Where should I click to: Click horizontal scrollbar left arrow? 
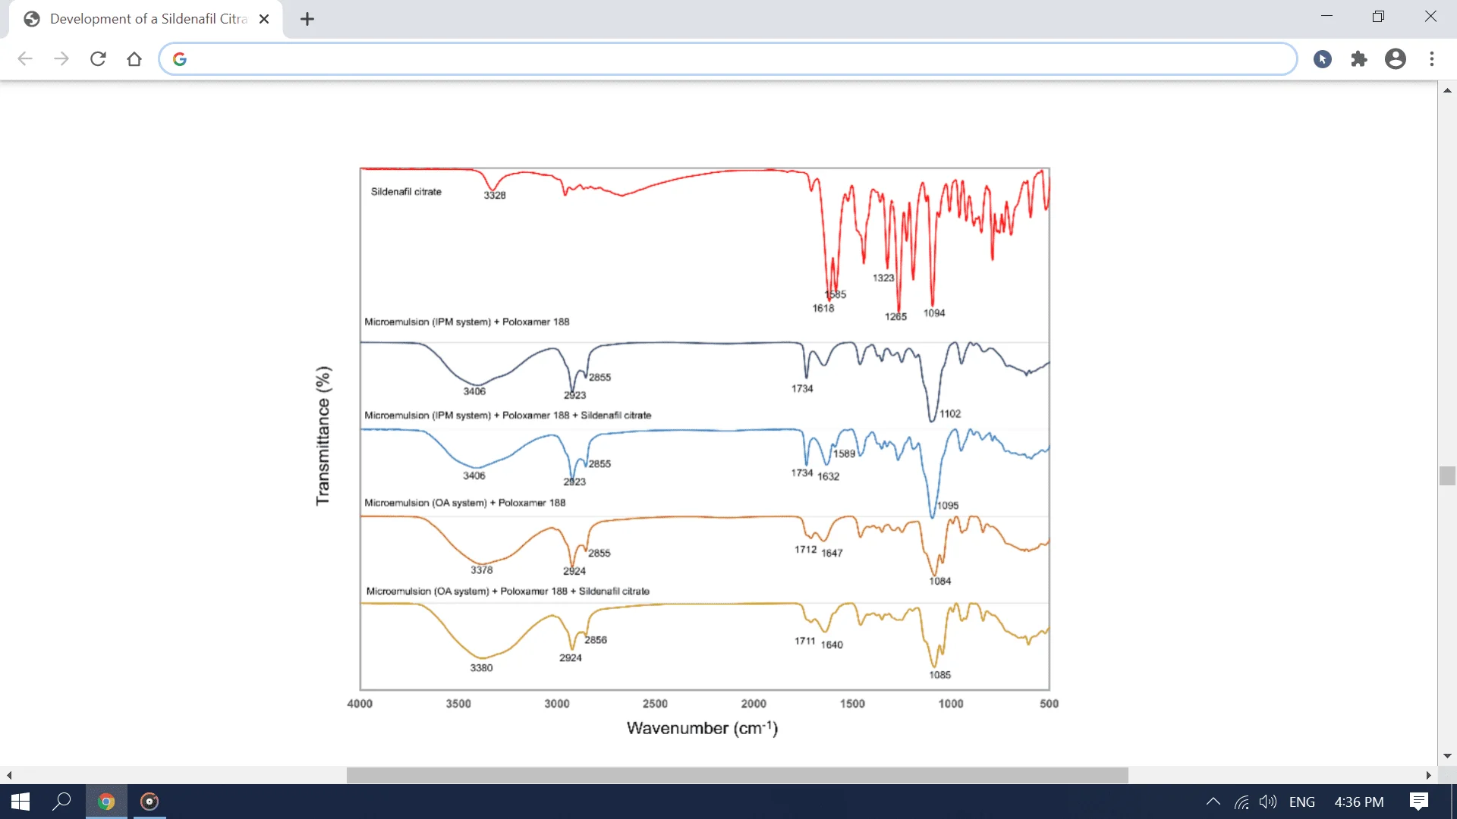tap(9, 776)
